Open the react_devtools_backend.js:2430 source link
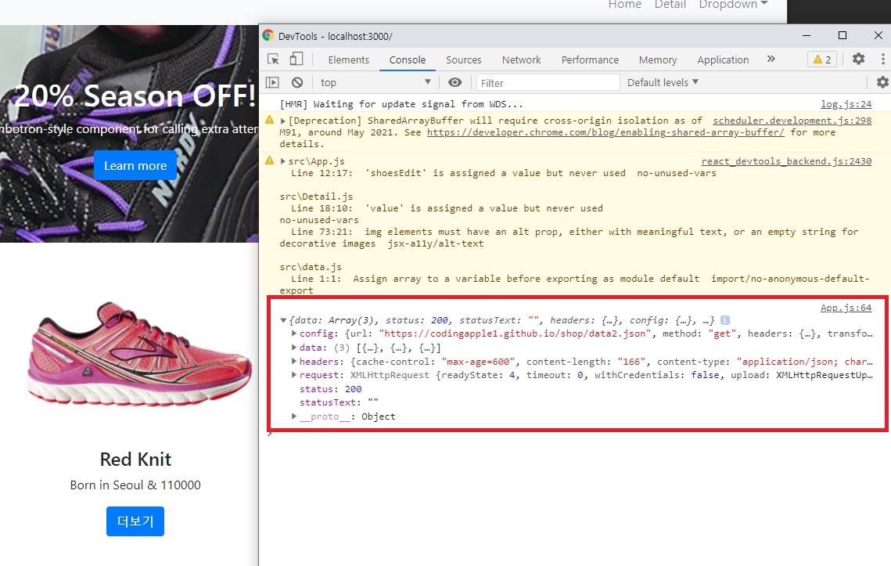 click(786, 161)
